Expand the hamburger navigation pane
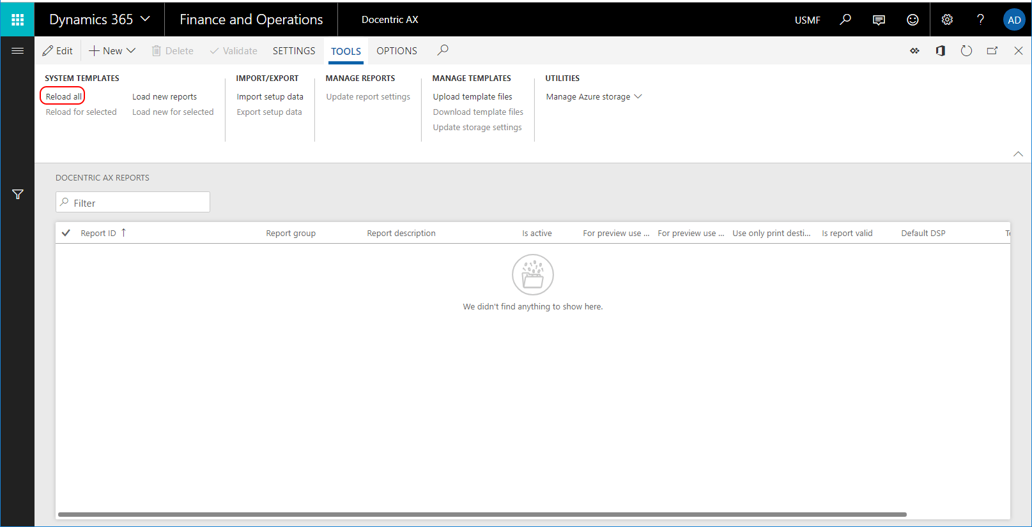 coord(17,50)
